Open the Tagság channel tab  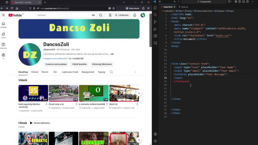[101, 72]
